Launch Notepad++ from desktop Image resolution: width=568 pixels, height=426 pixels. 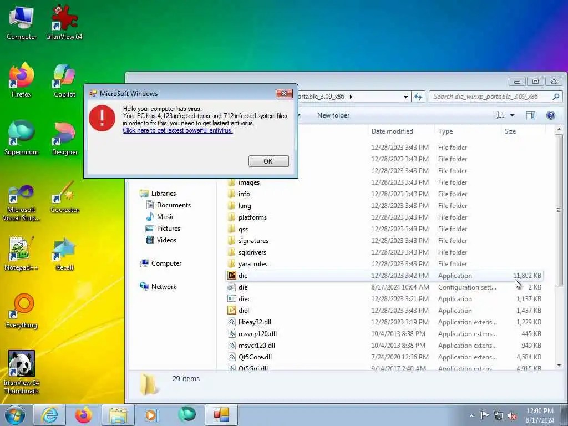[22, 253]
